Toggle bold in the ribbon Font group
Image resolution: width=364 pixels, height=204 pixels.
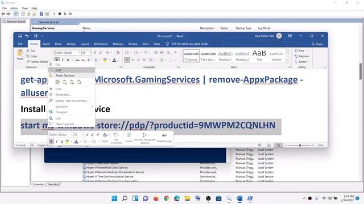(x=57, y=60)
